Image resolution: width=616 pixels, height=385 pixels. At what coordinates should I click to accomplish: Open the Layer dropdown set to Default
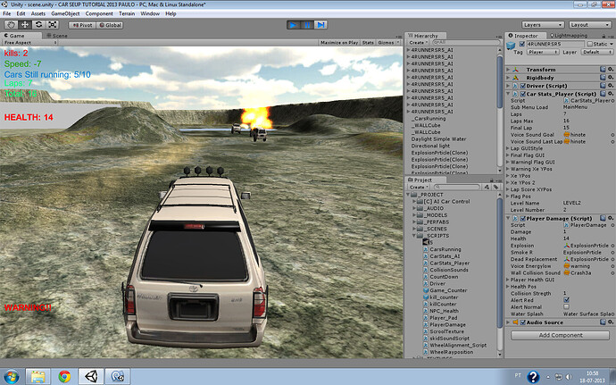pos(597,52)
